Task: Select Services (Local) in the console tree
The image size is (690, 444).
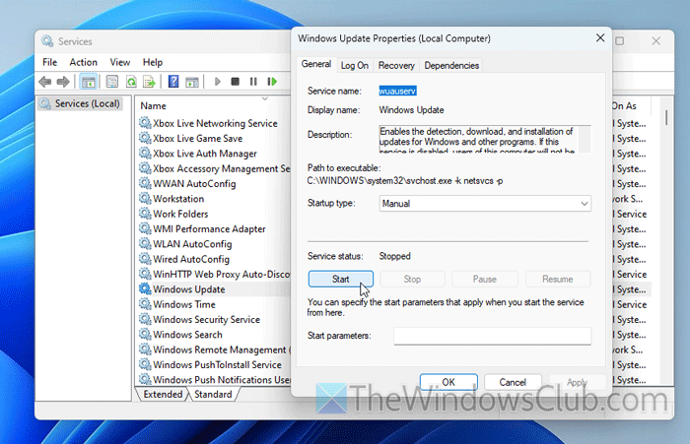Action: (80, 103)
